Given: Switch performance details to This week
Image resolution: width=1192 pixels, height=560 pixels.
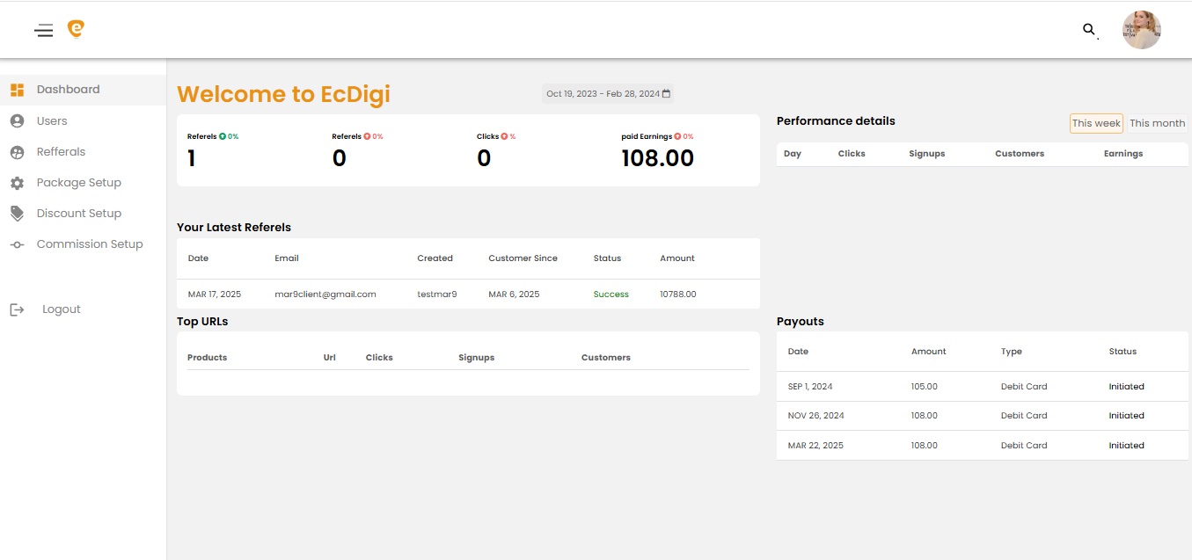Looking at the screenshot, I should tap(1096, 123).
